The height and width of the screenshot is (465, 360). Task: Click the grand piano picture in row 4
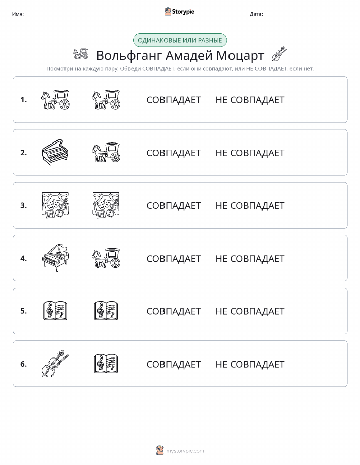point(55,258)
